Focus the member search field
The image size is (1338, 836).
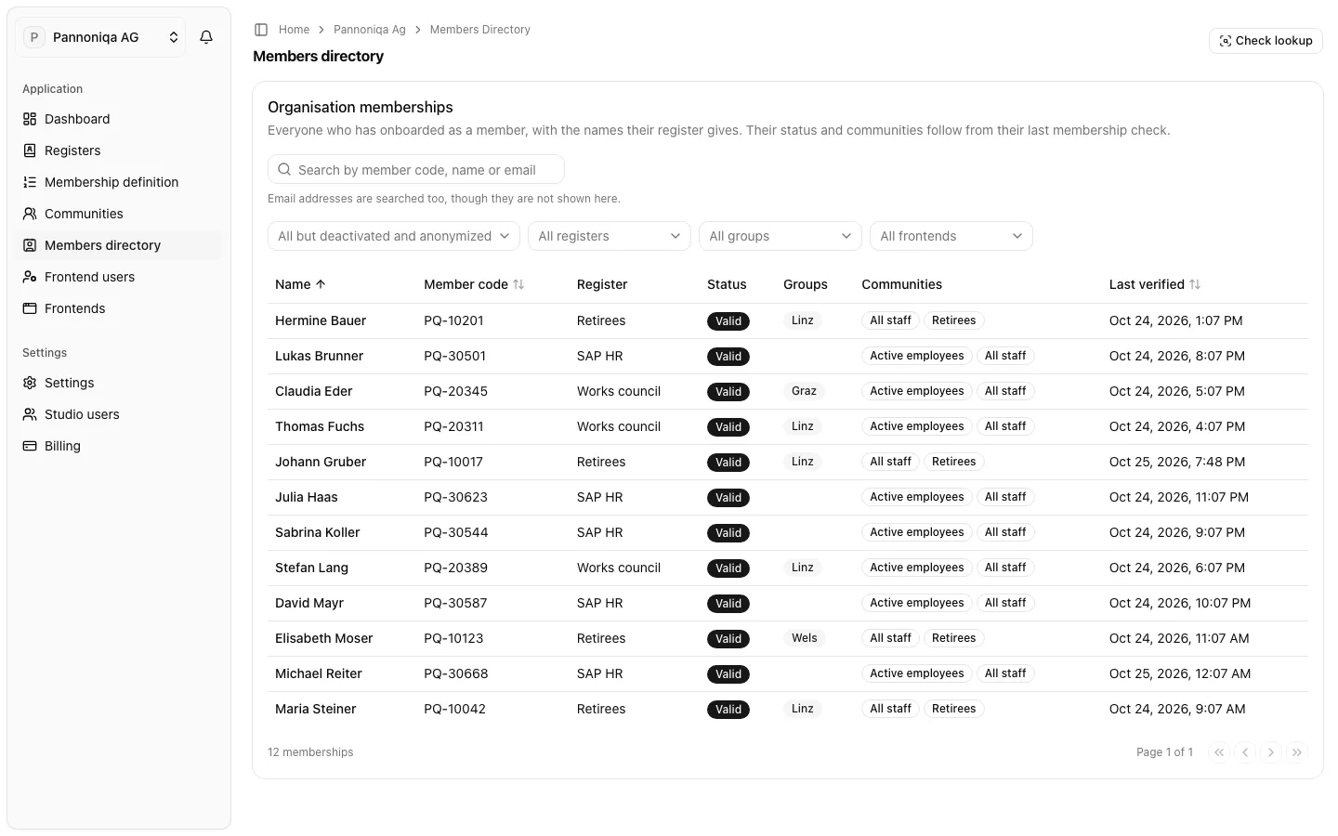coord(416,170)
